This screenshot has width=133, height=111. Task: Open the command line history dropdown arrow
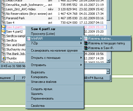[x=108, y=72]
